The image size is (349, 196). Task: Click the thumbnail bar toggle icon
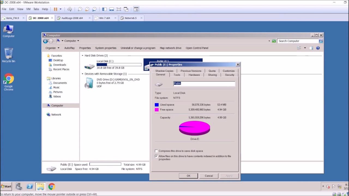[112, 9]
